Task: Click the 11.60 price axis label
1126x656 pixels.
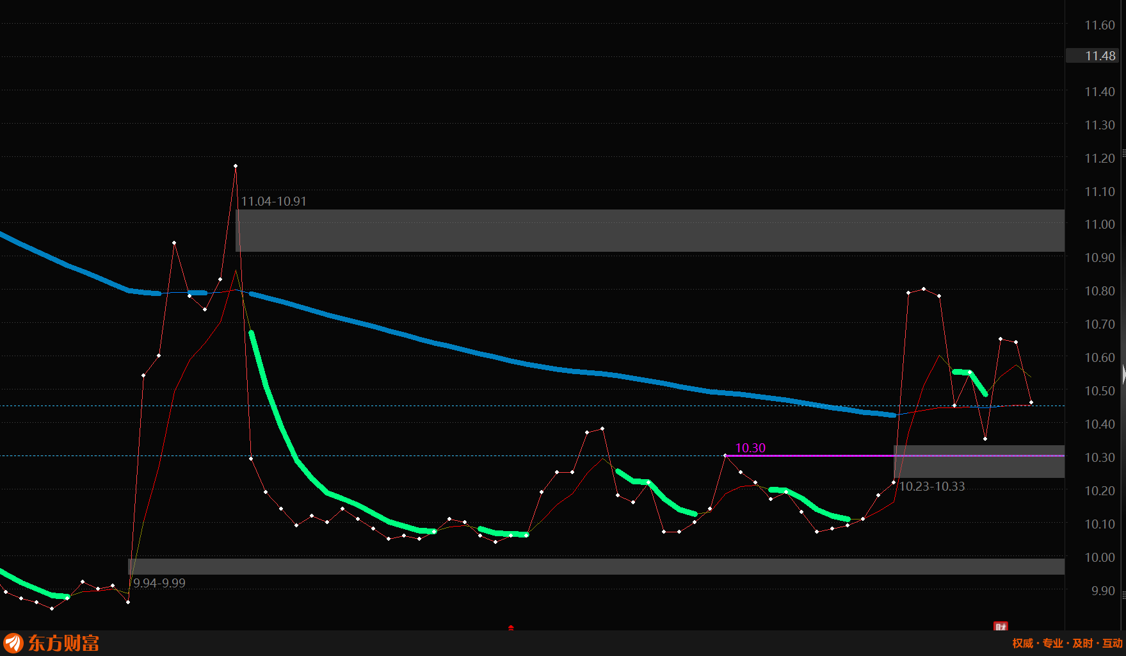Action: coord(1099,25)
